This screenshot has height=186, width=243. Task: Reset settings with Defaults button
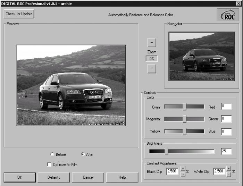(53, 177)
